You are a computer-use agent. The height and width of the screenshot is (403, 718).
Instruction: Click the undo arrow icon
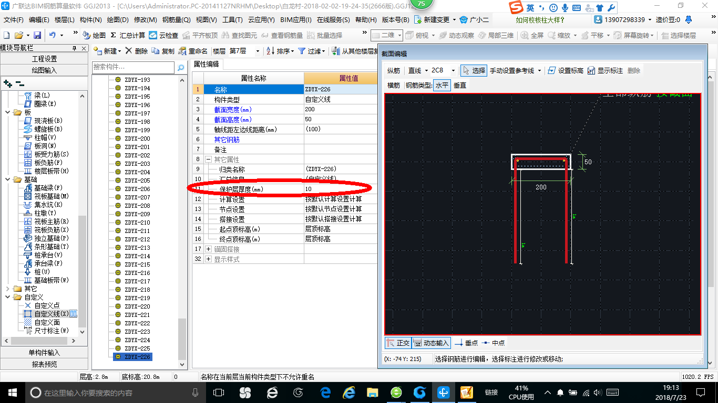point(53,35)
